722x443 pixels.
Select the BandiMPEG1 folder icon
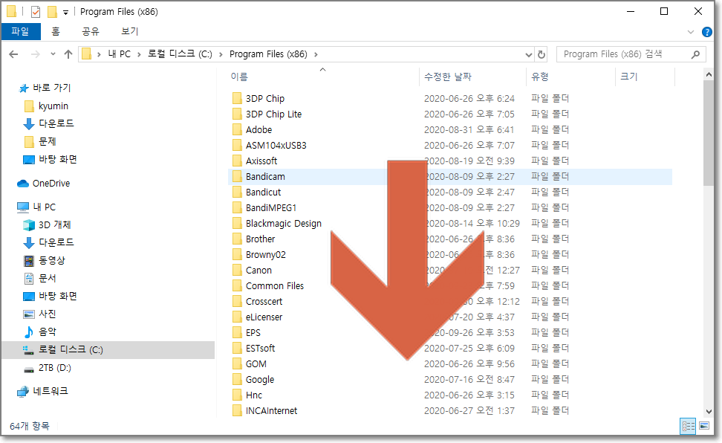coord(237,208)
